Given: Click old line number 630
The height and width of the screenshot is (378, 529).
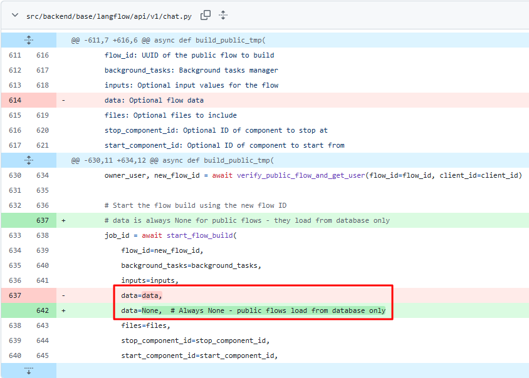Looking at the screenshot, I should pos(15,175).
